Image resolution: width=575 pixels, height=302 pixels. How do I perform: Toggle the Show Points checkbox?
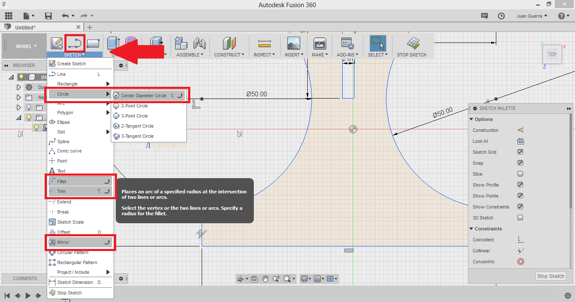tap(520, 196)
